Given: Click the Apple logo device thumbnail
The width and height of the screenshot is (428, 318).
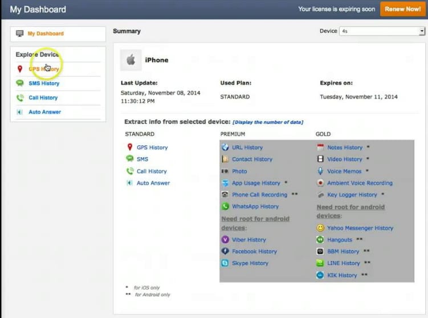Looking at the screenshot, I should pyautogui.click(x=131, y=60).
